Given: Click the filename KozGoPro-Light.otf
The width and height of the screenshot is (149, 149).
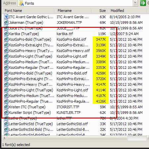Looking at the screenshot, I should coord(72,56).
